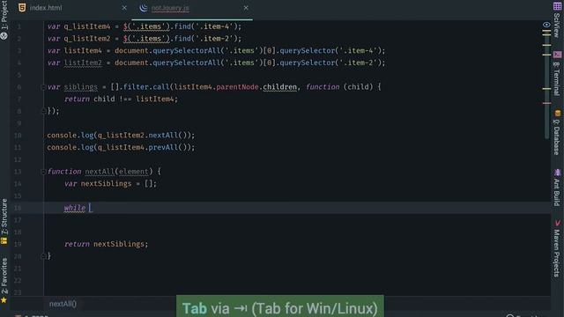The width and height of the screenshot is (564, 317).
Task: Click the red error stripe marker in scrollbar
Action: pos(546,103)
